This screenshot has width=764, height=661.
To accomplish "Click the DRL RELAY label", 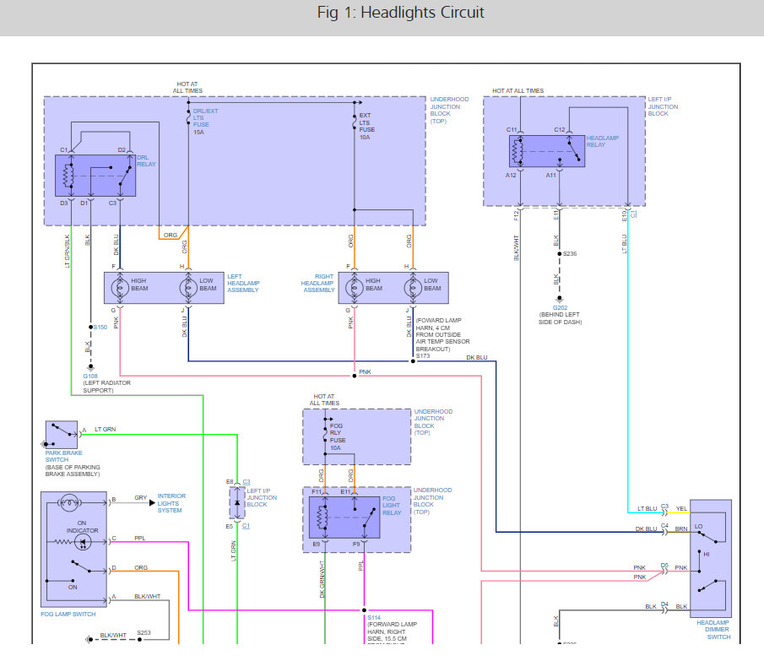I will click(146, 160).
